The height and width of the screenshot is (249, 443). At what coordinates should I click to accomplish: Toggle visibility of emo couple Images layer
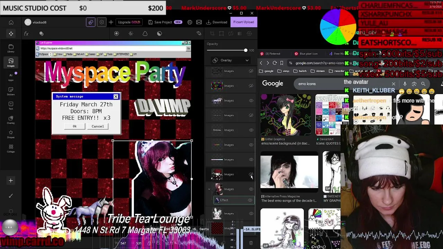[x=251, y=174]
